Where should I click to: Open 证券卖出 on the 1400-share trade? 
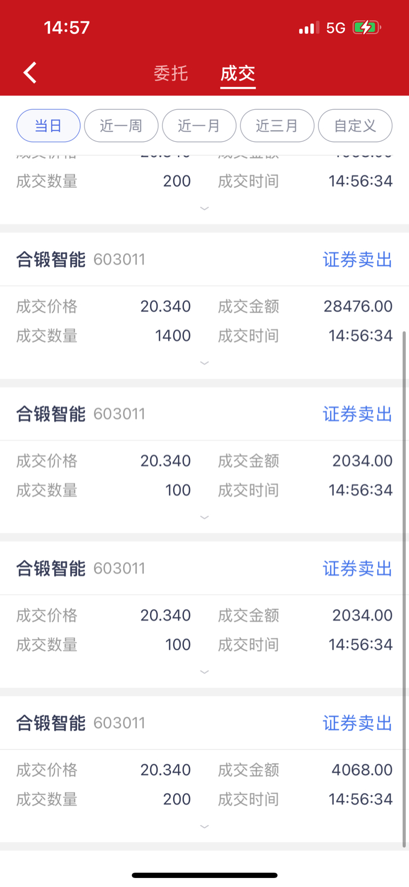(357, 260)
